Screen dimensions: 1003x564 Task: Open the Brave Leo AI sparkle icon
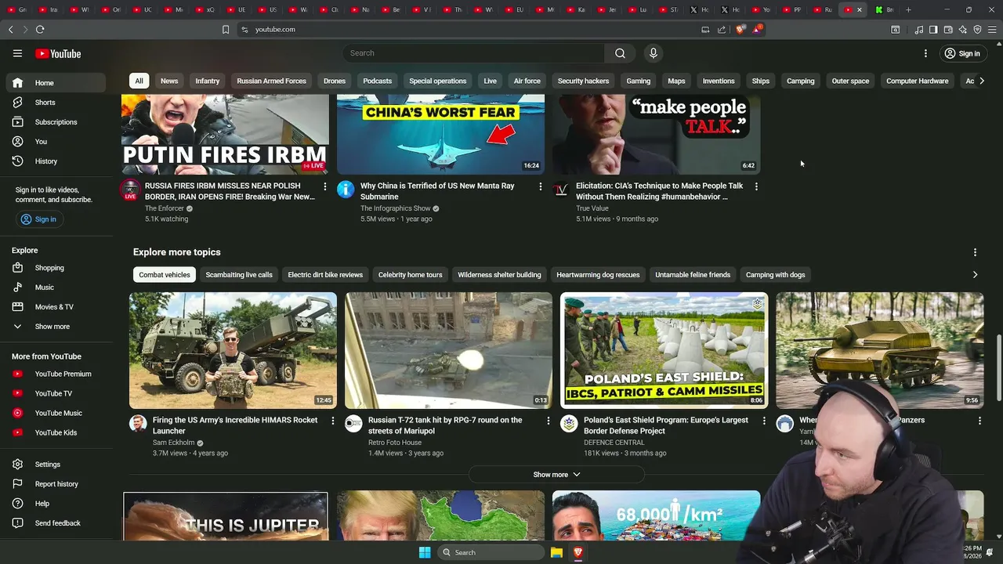coord(963,30)
